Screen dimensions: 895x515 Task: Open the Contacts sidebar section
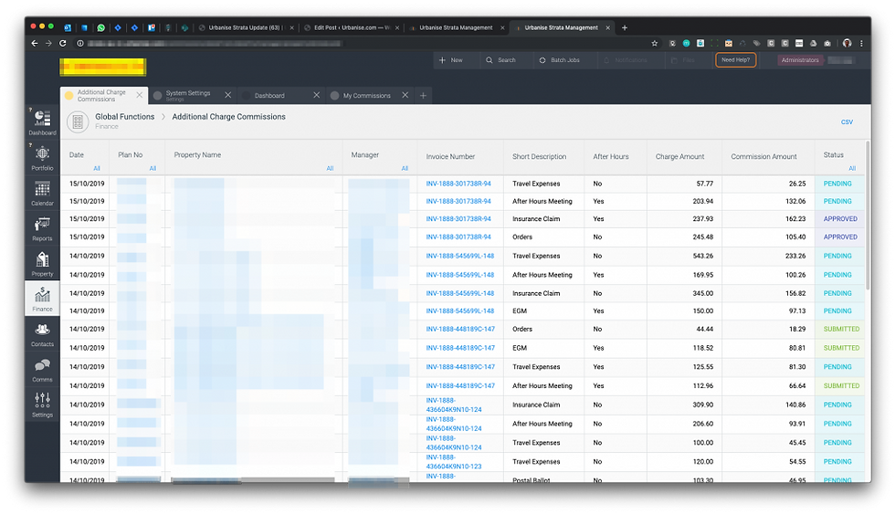(x=42, y=334)
